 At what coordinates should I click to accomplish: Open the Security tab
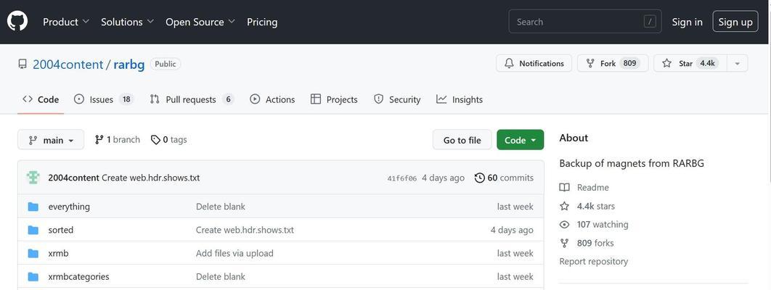[397, 99]
